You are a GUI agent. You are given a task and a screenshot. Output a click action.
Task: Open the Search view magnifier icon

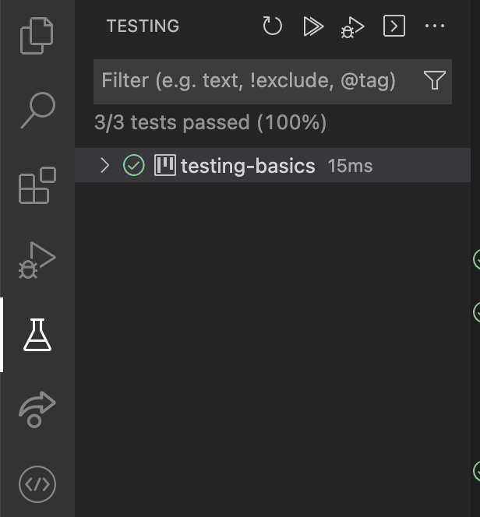(x=37, y=110)
